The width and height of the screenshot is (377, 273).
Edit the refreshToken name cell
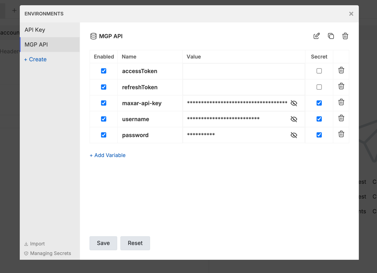150,87
